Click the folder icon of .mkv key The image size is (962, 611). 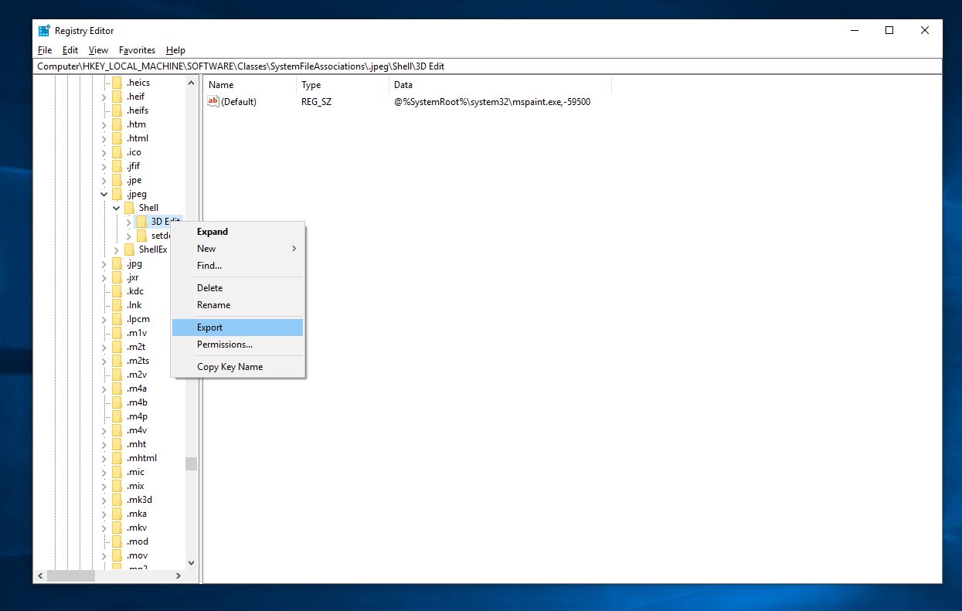point(117,528)
